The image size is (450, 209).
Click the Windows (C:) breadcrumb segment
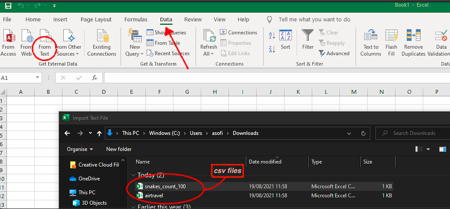point(164,133)
